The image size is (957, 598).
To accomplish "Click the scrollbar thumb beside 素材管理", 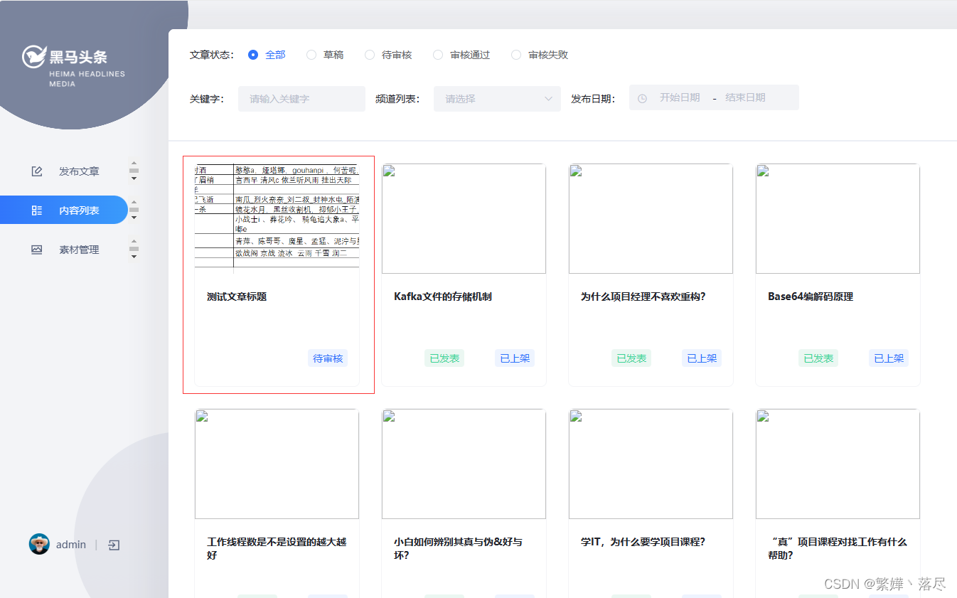I will point(134,249).
